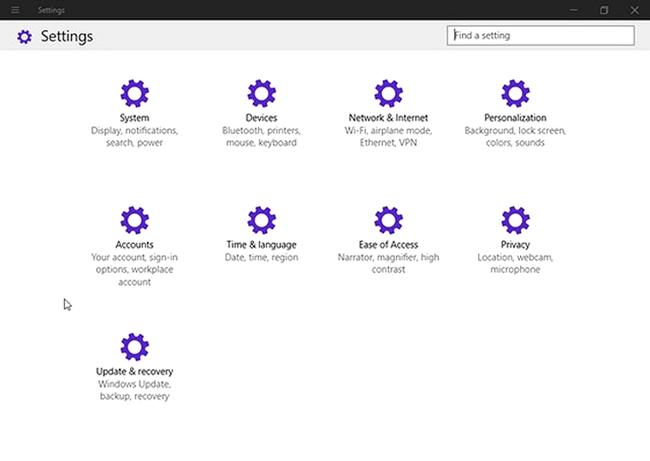
Task: Click the Time & language label
Action: pos(261,244)
